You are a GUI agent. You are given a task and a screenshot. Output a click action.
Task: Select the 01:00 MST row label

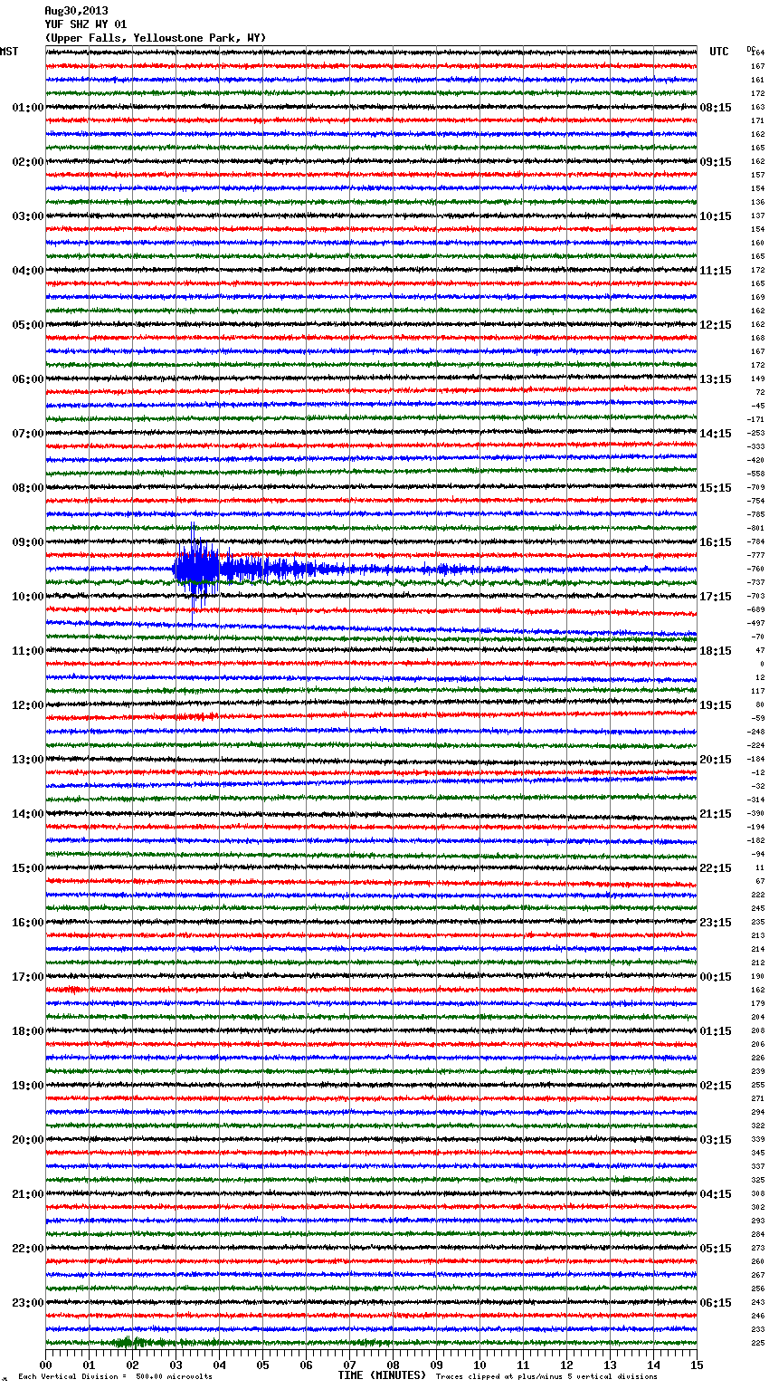point(28,108)
